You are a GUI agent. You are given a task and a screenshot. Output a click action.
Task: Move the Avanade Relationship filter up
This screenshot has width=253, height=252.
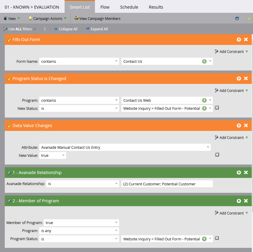239,173
